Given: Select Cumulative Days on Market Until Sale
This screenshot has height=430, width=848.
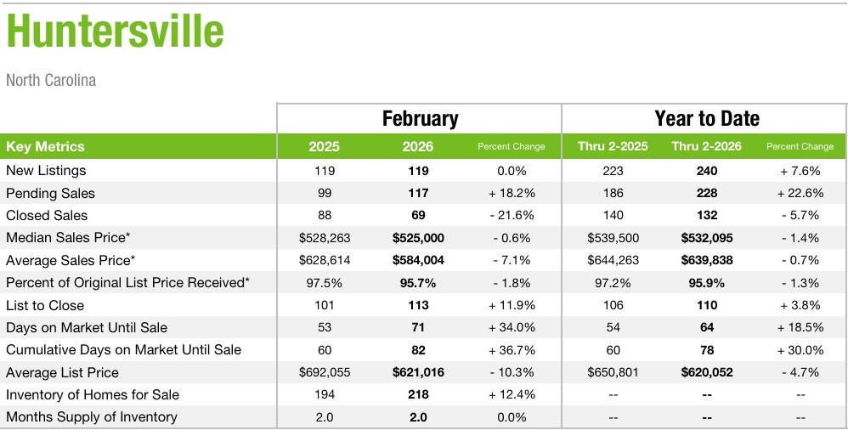Looking at the screenshot, I should [123, 349].
